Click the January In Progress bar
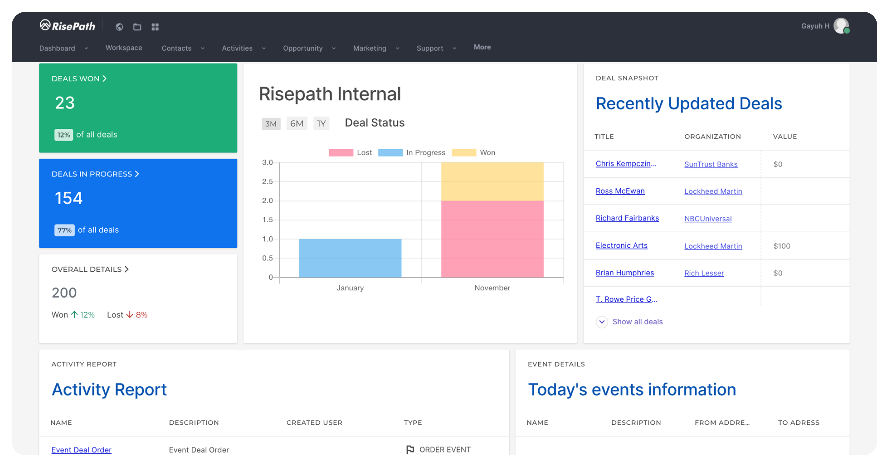889x467 pixels. (x=350, y=258)
